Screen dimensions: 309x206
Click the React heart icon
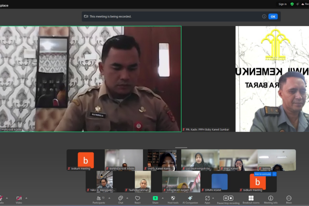(137, 199)
